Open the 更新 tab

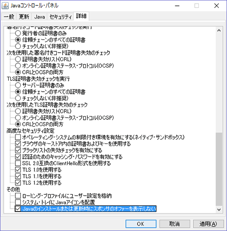click(24, 17)
